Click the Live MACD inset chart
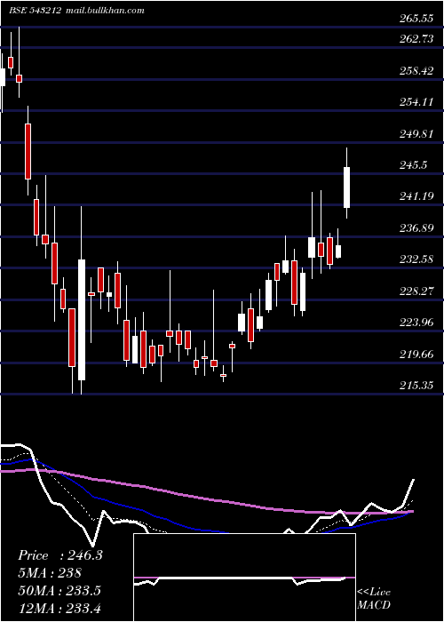This screenshot has height=622, width=444. (244, 578)
